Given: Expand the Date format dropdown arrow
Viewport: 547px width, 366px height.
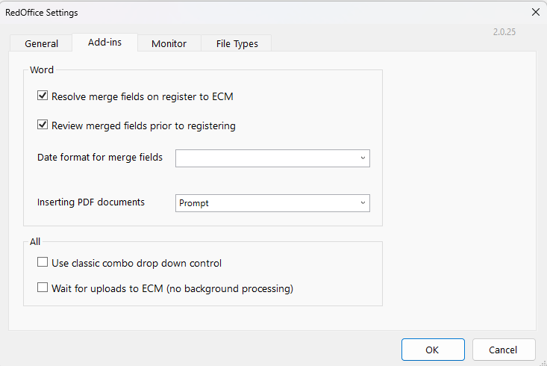Looking at the screenshot, I should [363, 158].
